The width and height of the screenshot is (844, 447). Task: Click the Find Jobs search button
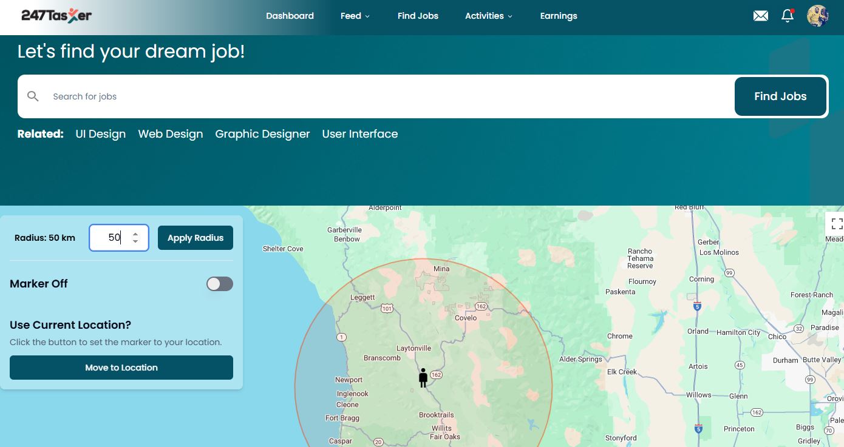tap(780, 96)
